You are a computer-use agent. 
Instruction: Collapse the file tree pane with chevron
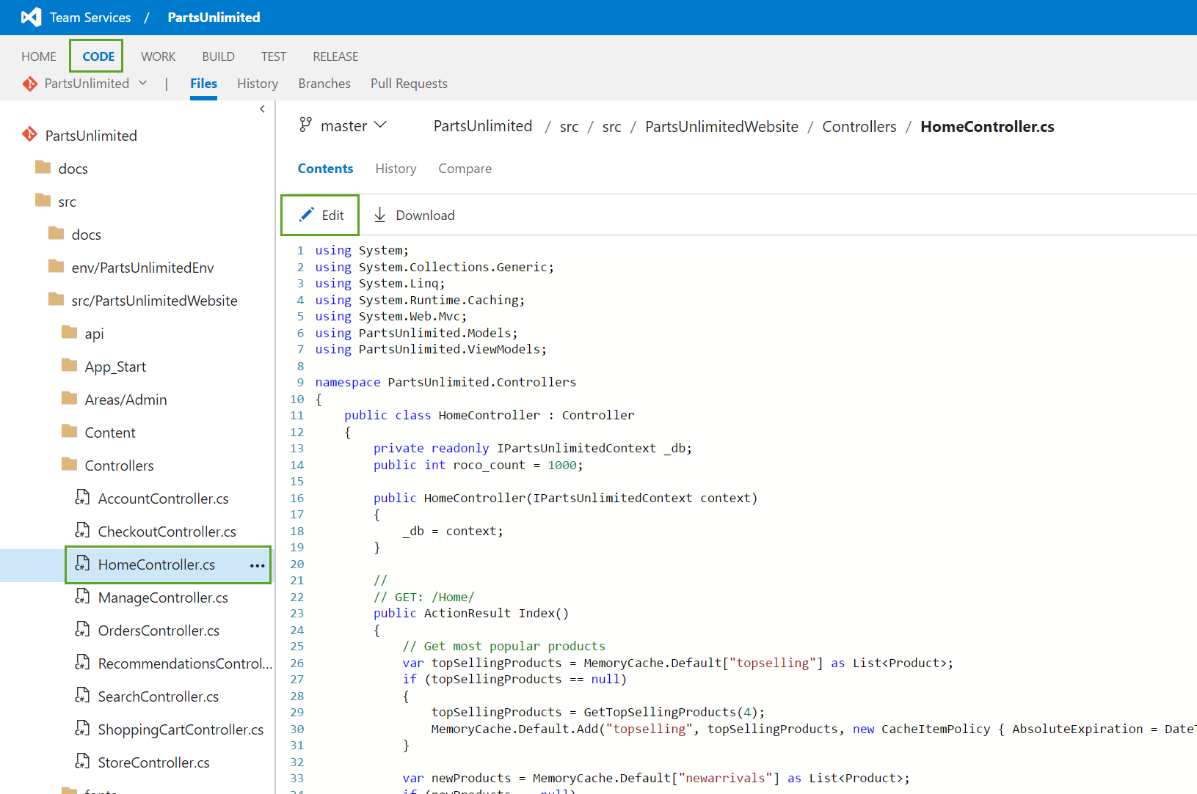click(262, 109)
